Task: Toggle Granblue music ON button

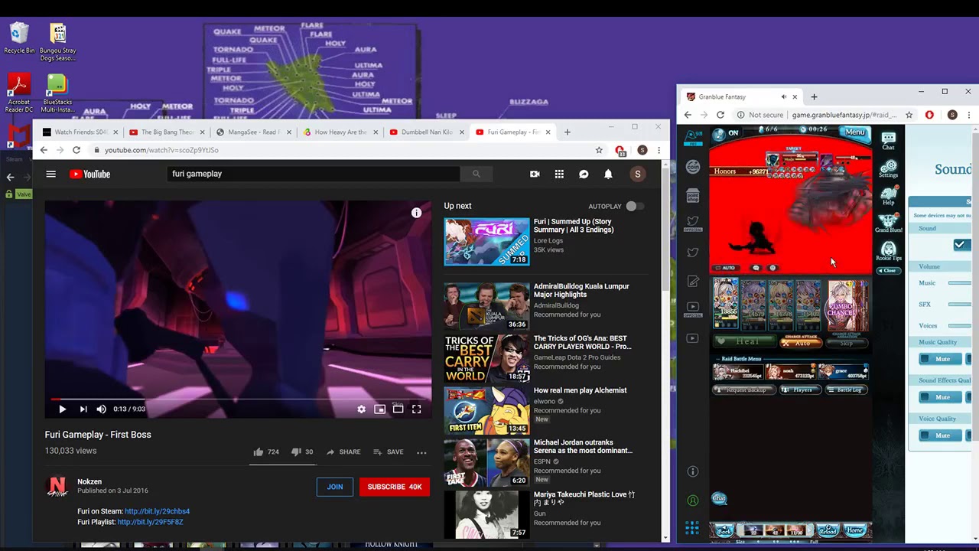Action: 726,133
